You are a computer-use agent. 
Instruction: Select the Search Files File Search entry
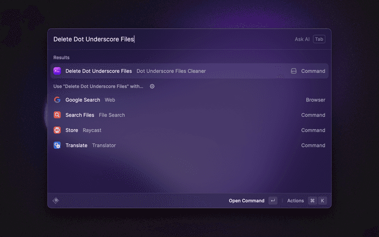pos(178,115)
